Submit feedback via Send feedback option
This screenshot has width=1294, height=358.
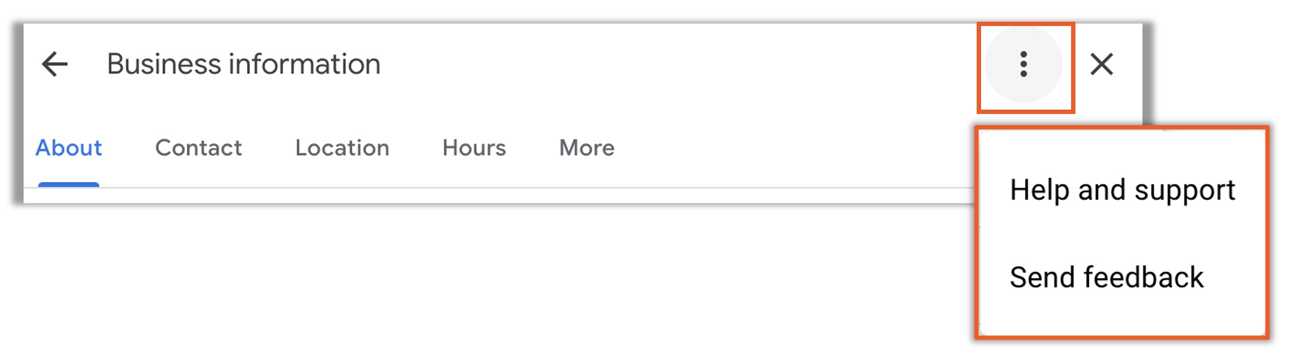(1106, 277)
